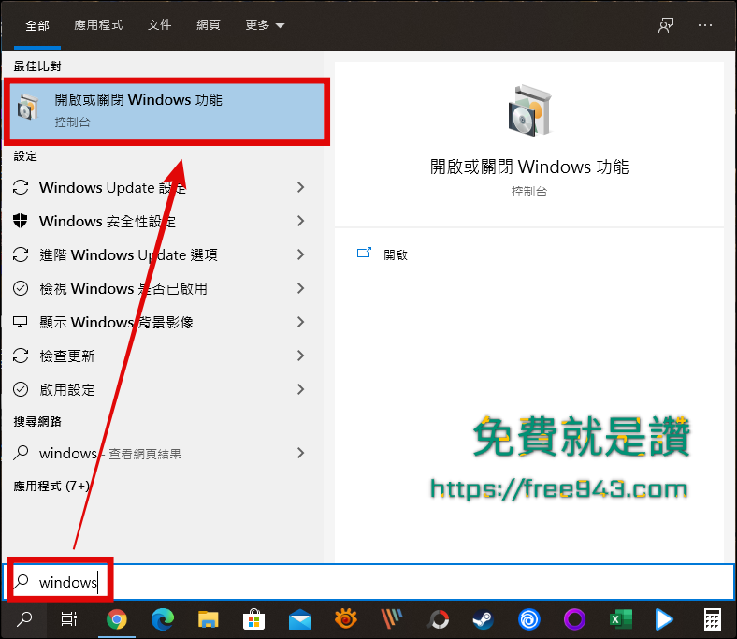
Task: Click the web search magnifier icon
Action: click(21, 452)
